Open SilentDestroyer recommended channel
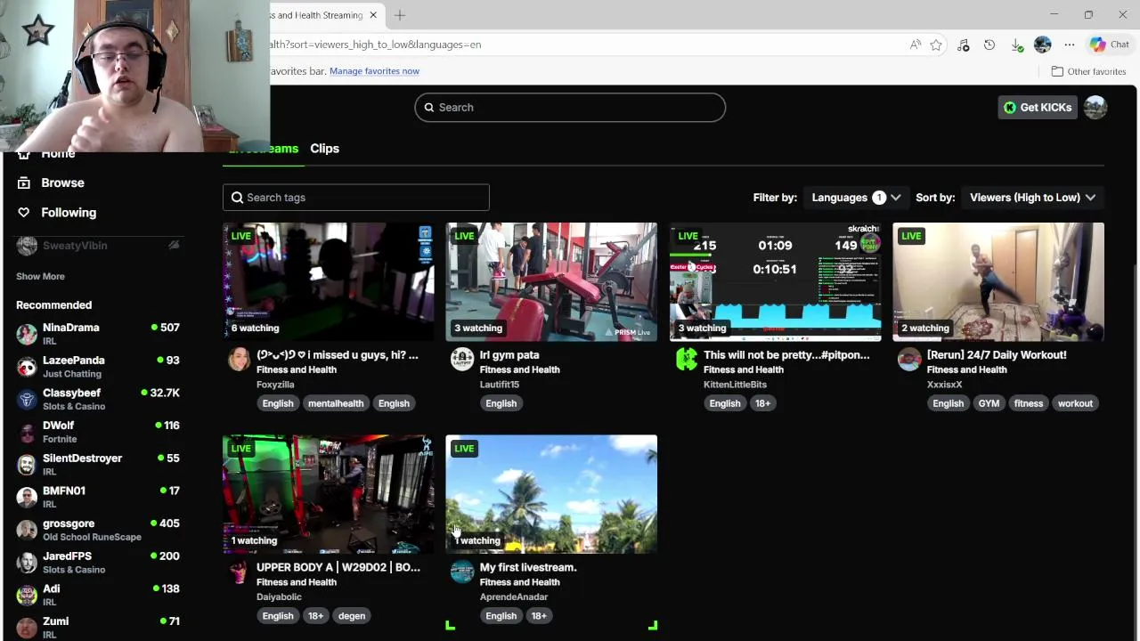Viewport: 1140px width, 641px height. [98, 465]
